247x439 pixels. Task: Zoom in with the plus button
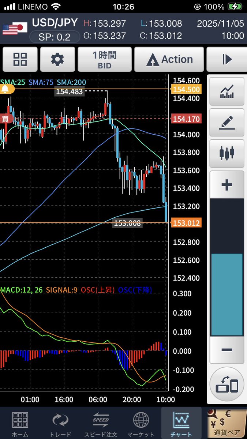tap(227, 185)
